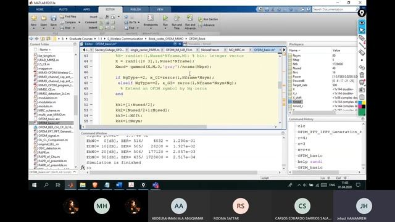Click the Find Files button

tap(68, 17)
